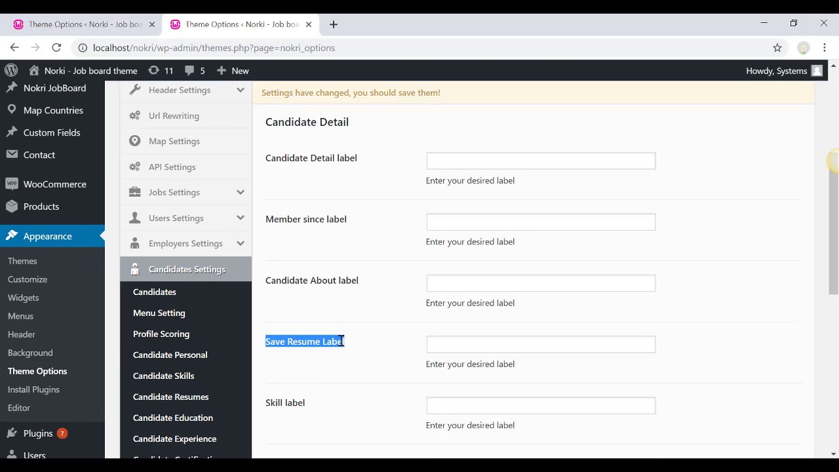839x472 pixels.
Task: Click the API Settings gears icon
Action: tap(135, 167)
